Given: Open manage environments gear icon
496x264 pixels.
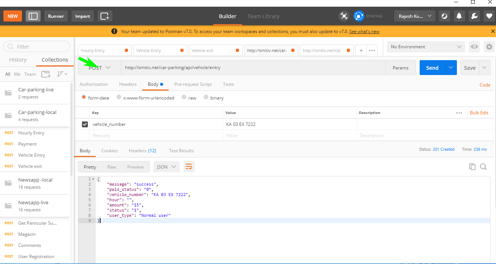Looking at the screenshot, I should pos(489,47).
